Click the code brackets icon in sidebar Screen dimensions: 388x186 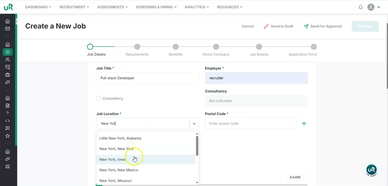coord(8,121)
